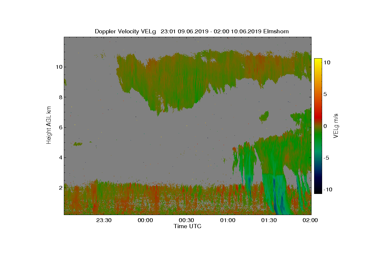385x256 pixels.
Task: Click the '01:00' time tick label
Action: (x=228, y=220)
